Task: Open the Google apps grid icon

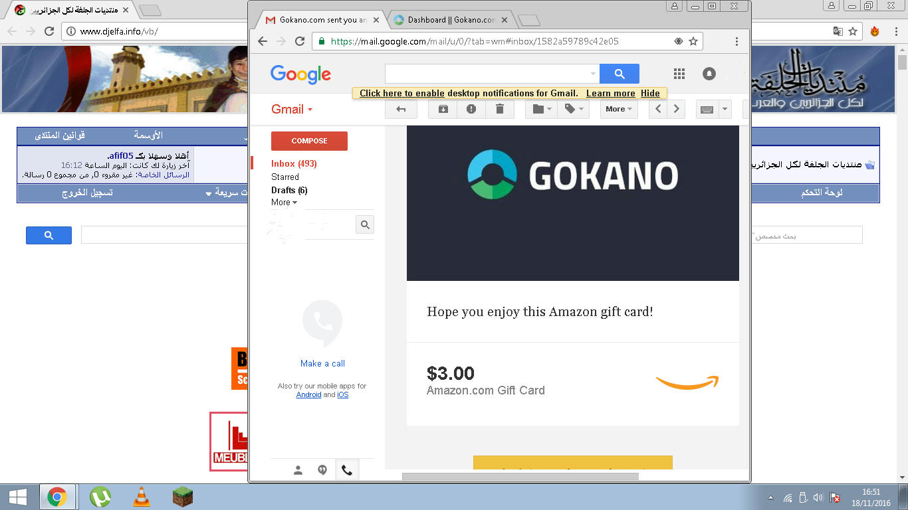Action: (679, 74)
